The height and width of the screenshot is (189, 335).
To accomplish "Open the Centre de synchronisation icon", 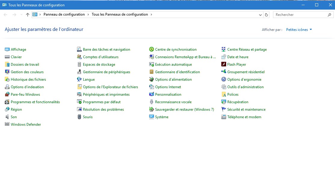I will pos(152,49).
